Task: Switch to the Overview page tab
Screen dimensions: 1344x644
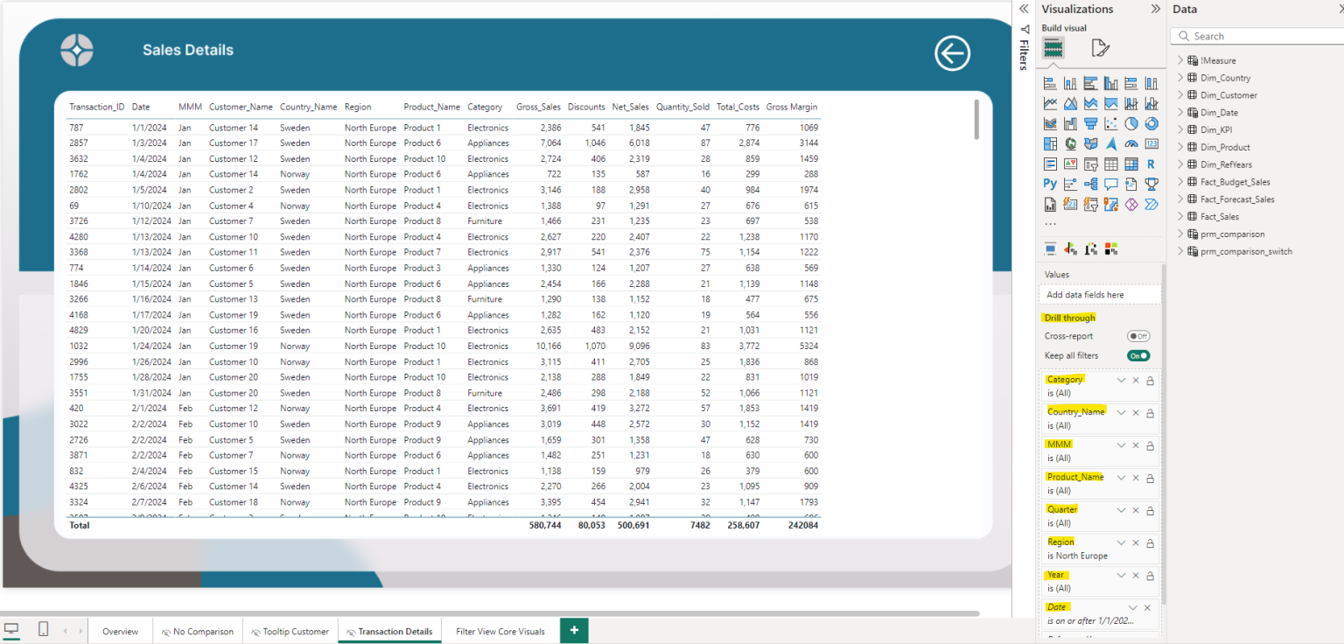Action: pos(120,630)
